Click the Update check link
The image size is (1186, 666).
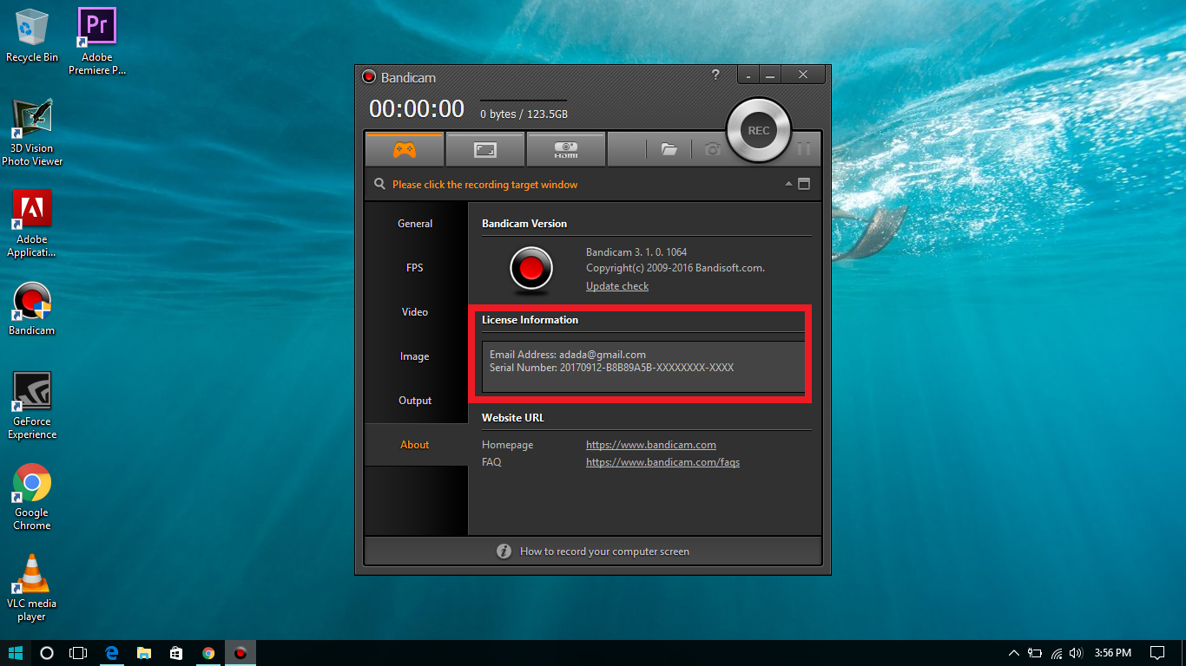[x=617, y=286]
